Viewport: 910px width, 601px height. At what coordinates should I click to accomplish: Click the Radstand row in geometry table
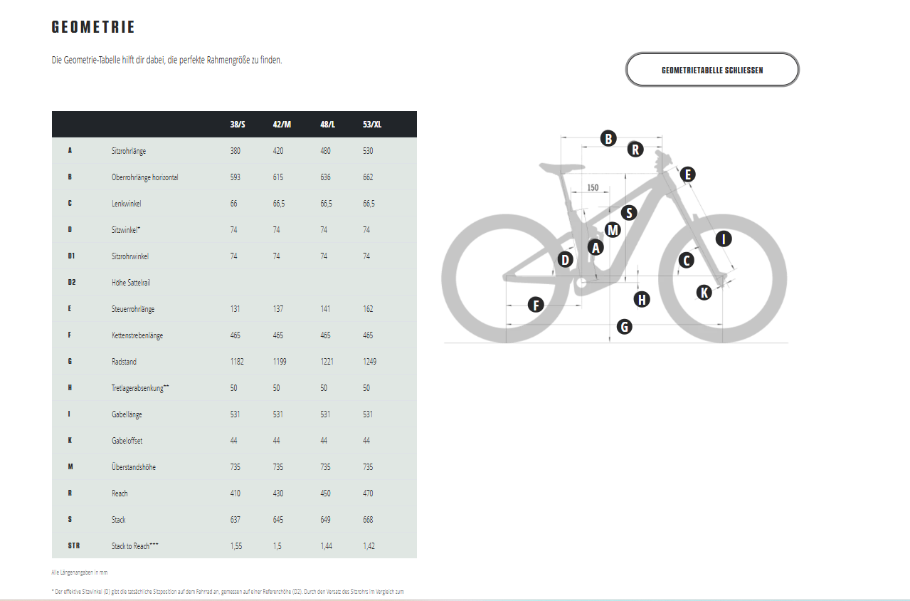pyautogui.click(x=234, y=362)
